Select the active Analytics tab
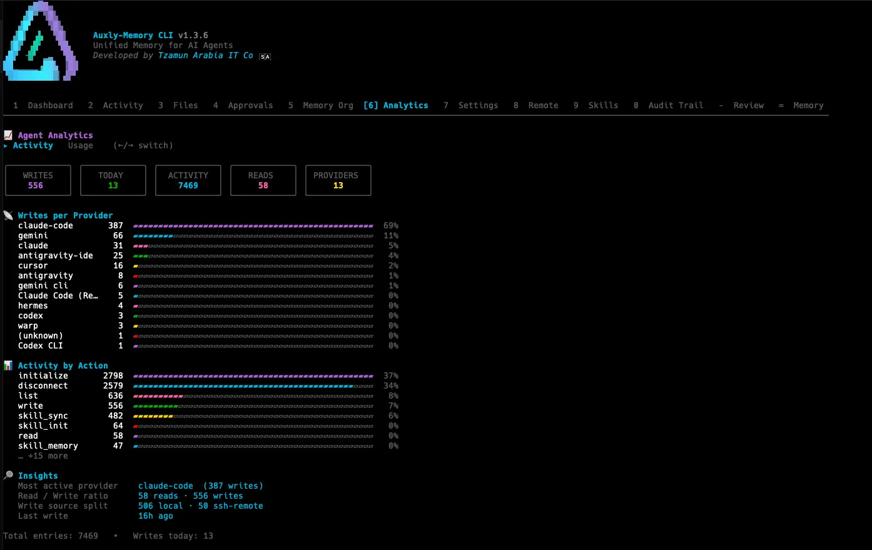Image resolution: width=872 pixels, height=550 pixels. 396,105
